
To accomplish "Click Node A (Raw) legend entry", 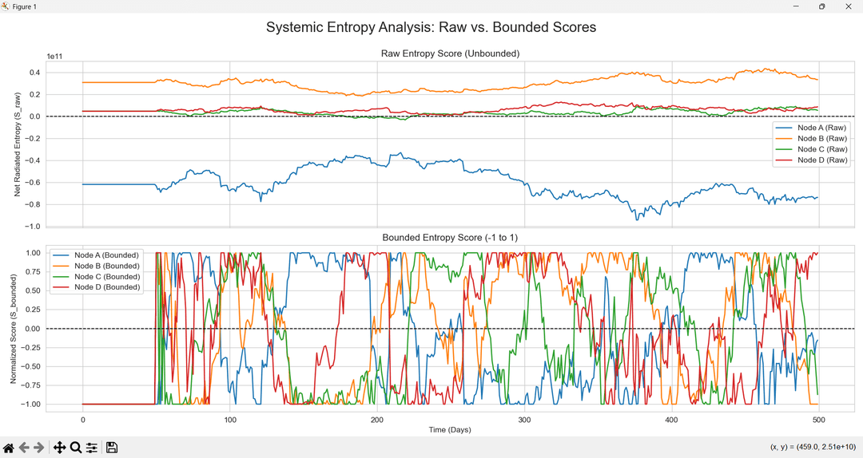I will (x=822, y=128).
